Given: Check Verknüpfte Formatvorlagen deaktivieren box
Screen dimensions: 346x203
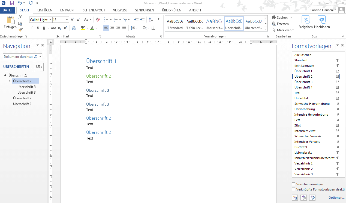Looking at the screenshot, I should [294, 189].
